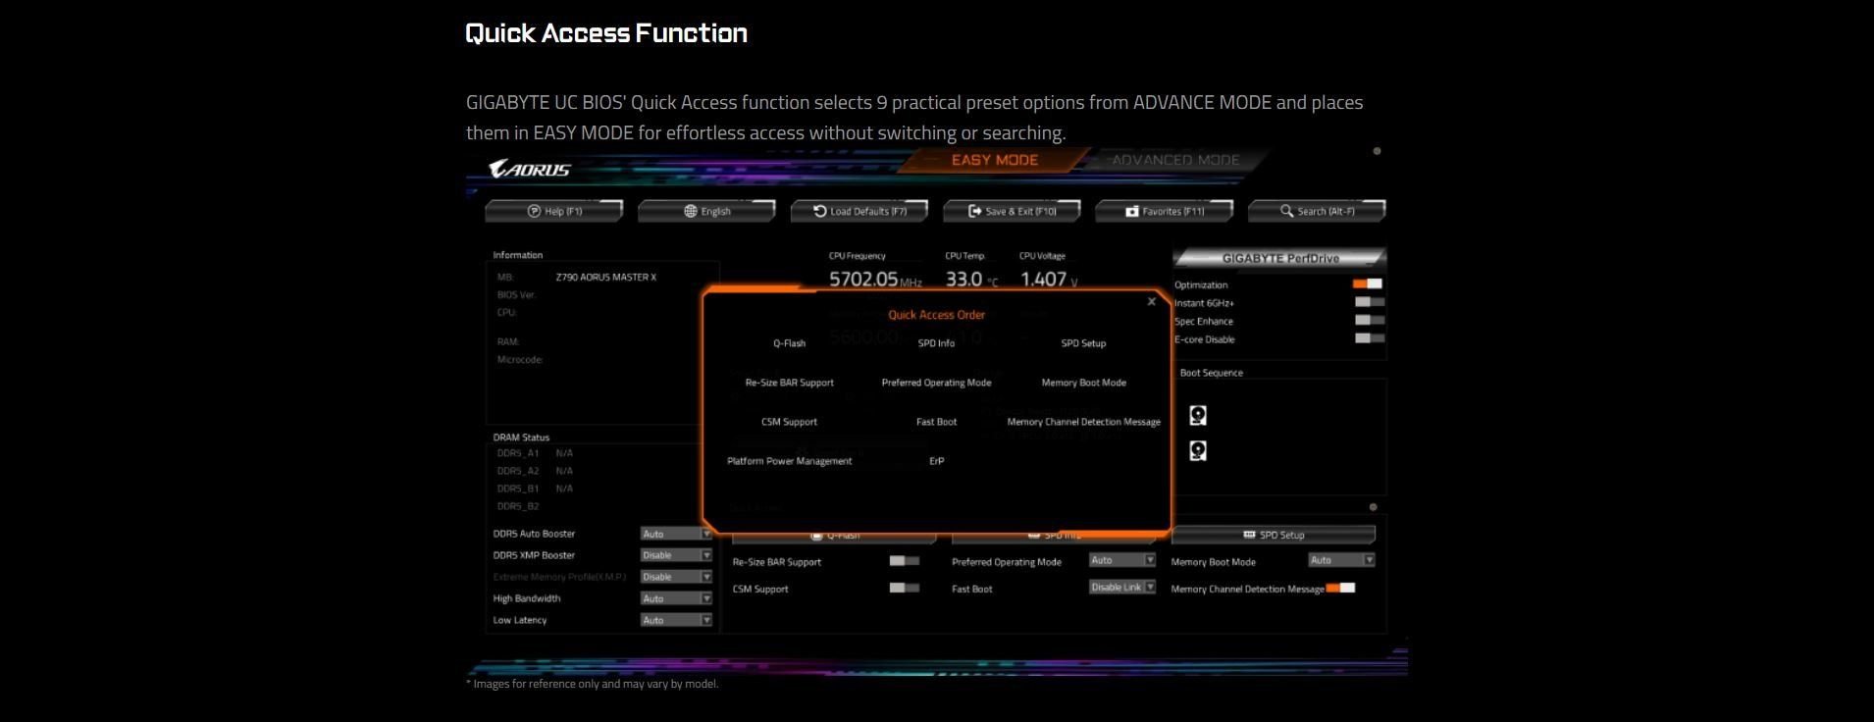Open Favorites (F11)
The width and height of the screenshot is (1874, 722).
click(1165, 211)
